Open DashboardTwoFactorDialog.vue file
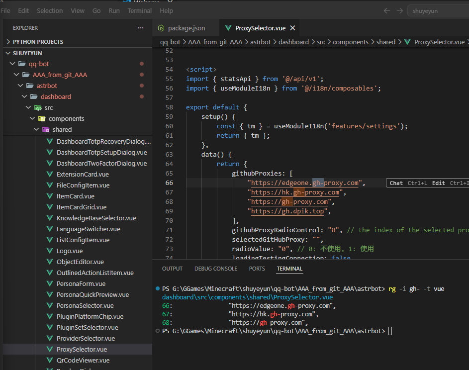This screenshot has height=370, width=469. pos(101,163)
